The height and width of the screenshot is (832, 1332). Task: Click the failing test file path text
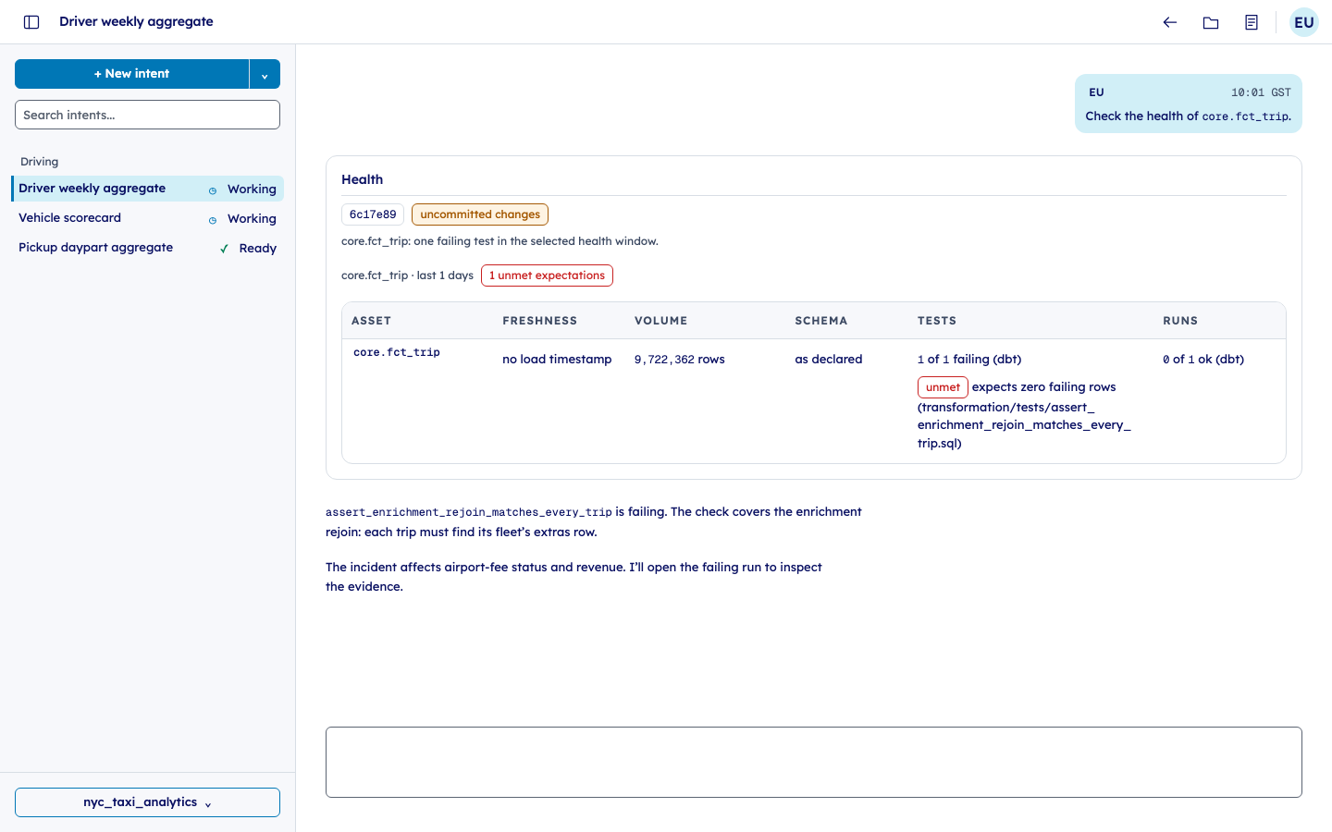pyautogui.click(x=1024, y=425)
